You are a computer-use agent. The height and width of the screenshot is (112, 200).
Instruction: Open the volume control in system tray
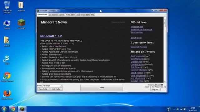click(x=177, y=109)
